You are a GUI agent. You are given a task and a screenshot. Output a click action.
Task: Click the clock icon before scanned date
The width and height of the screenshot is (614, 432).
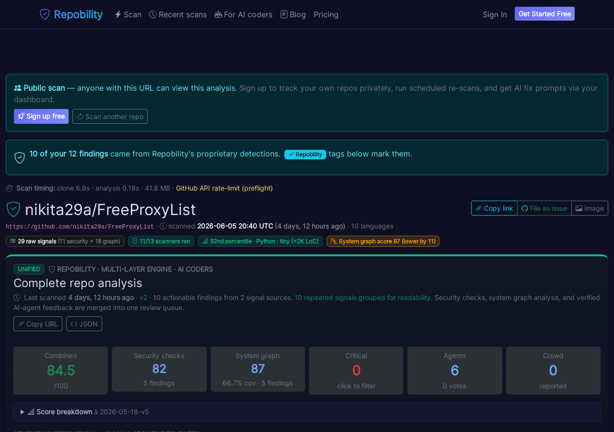(163, 226)
